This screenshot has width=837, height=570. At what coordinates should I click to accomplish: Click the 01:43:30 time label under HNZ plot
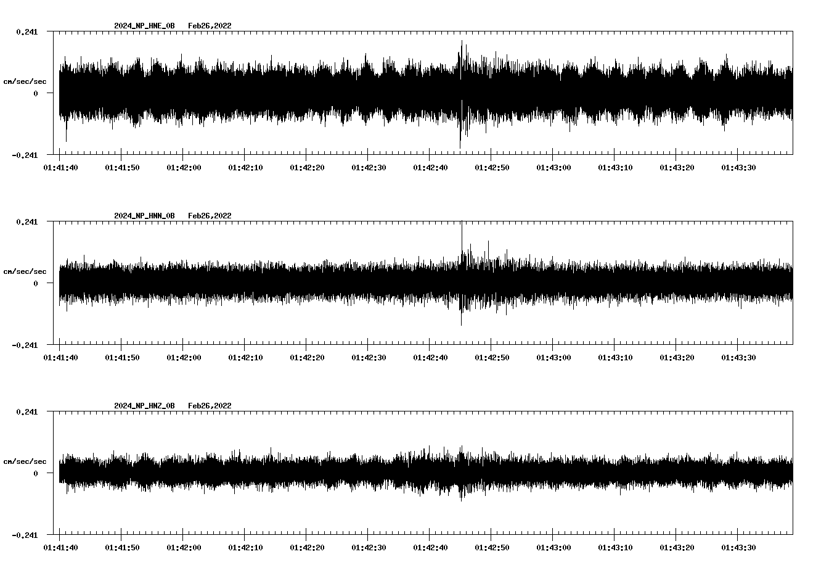(x=738, y=548)
